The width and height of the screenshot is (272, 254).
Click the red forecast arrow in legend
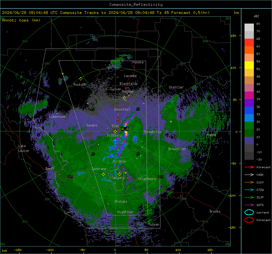[249, 167]
